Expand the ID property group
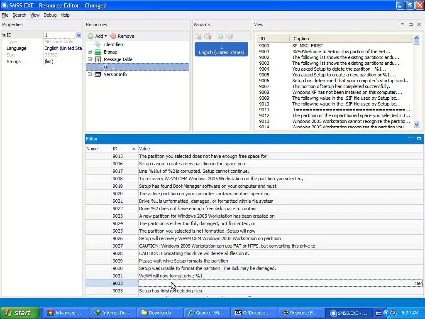 4,35
